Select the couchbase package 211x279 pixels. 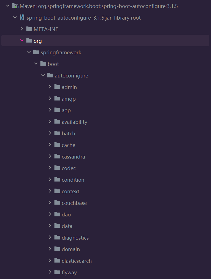[x=74, y=203]
